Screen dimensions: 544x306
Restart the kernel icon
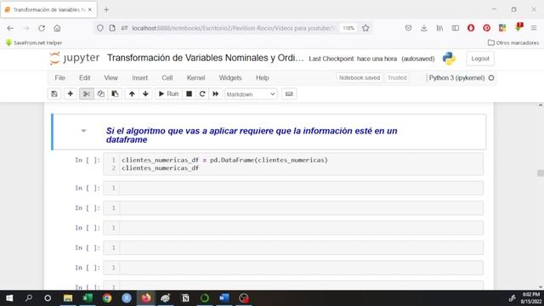202,94
